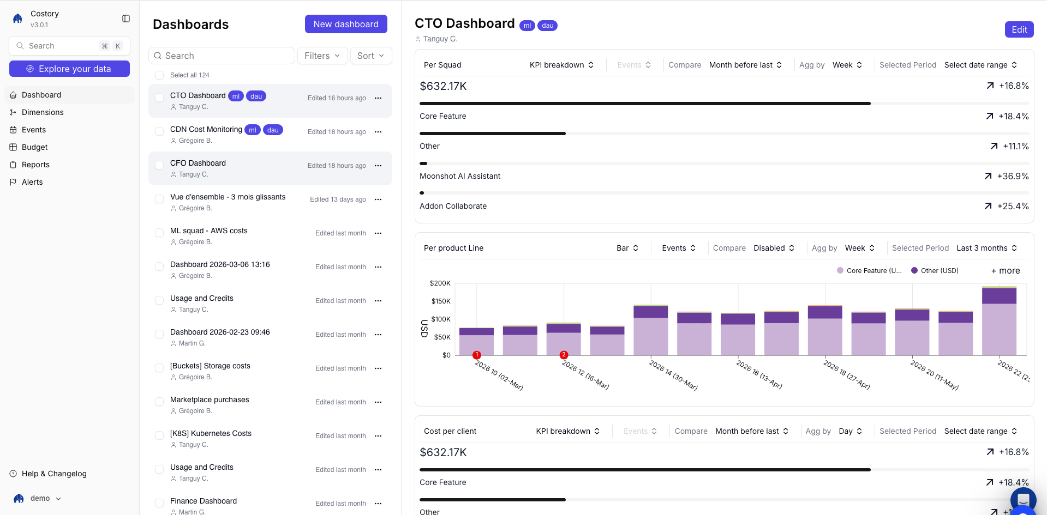This screenshot has height=515, width=1047.
Task: Check the Marketplace purchases checkbox
Action: click(x=159, y=402)
